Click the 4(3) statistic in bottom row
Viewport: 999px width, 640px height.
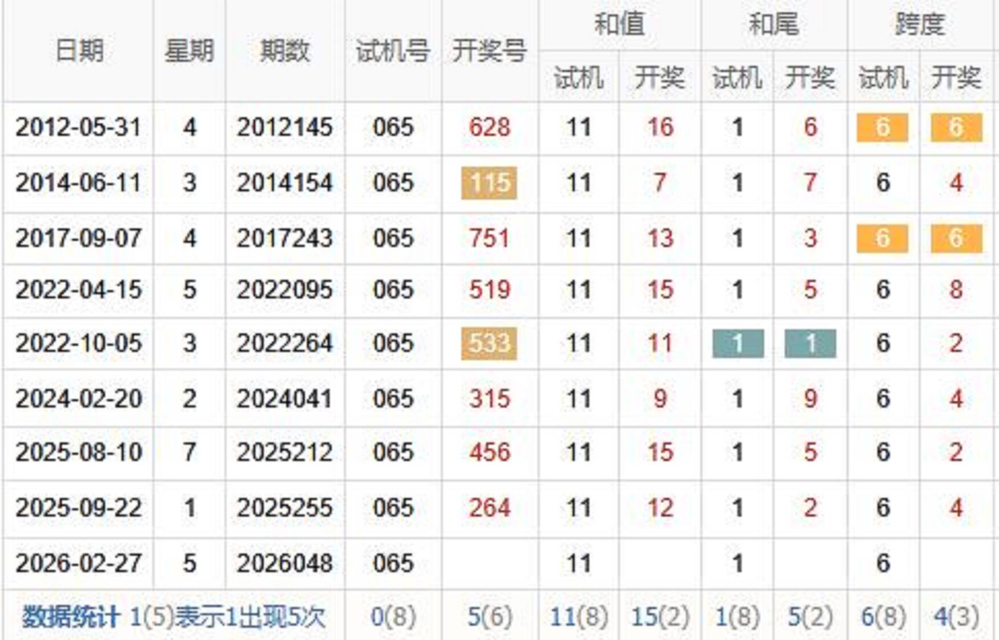pyautogui.click(x=956, y=617)
